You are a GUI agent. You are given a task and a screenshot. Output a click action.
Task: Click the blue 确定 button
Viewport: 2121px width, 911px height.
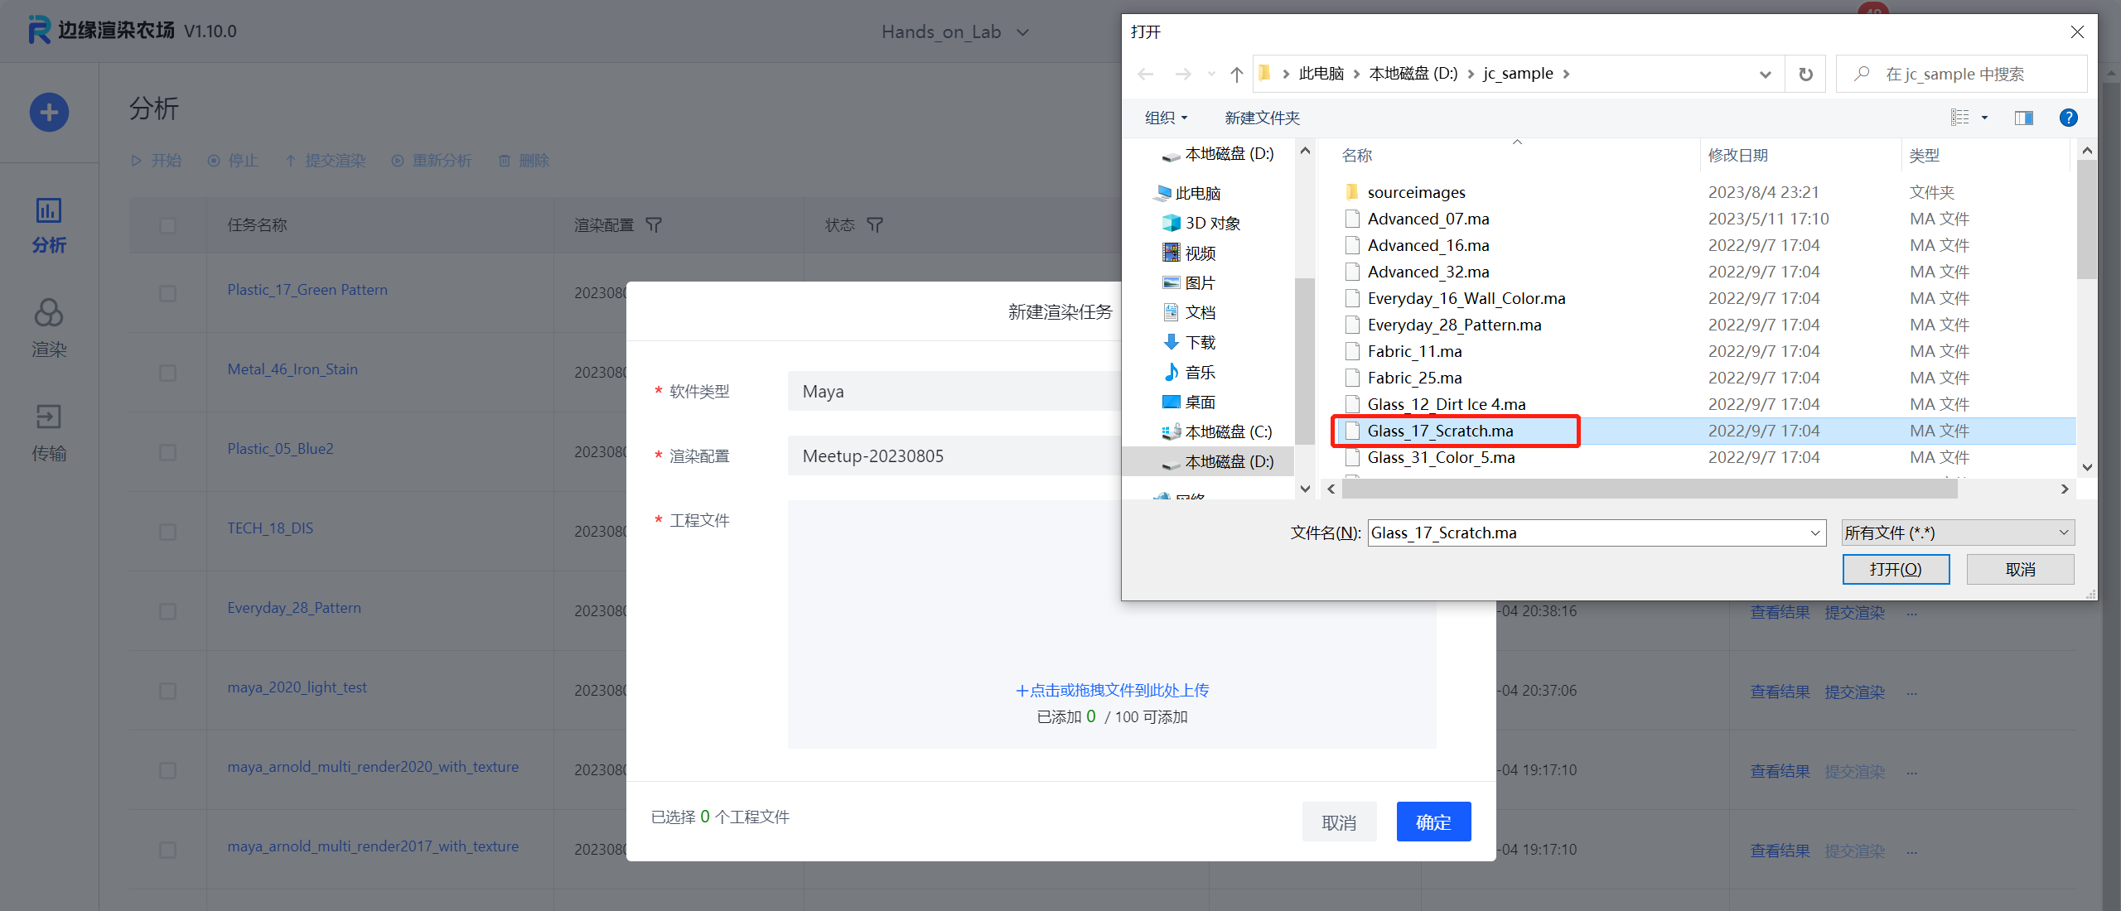pyautogui.click(x=1433, y=822)
